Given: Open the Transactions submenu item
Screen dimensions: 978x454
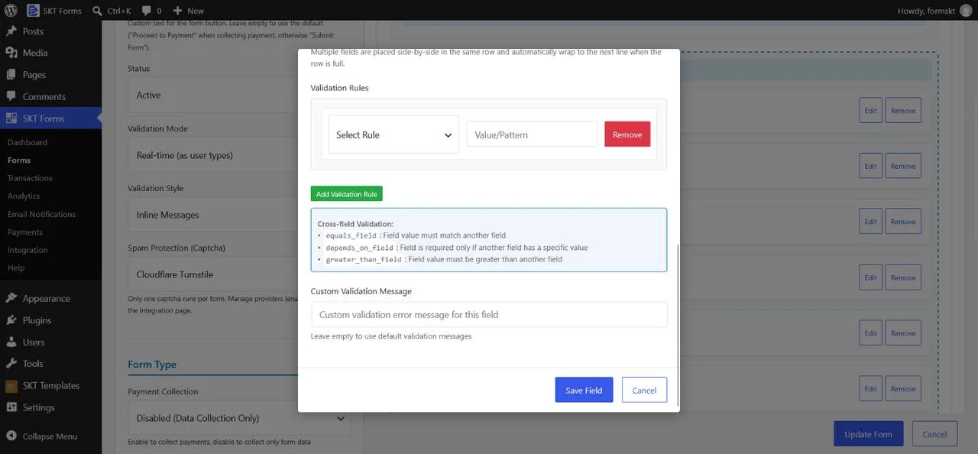Looking at the screenshot, I should (30, 178).
